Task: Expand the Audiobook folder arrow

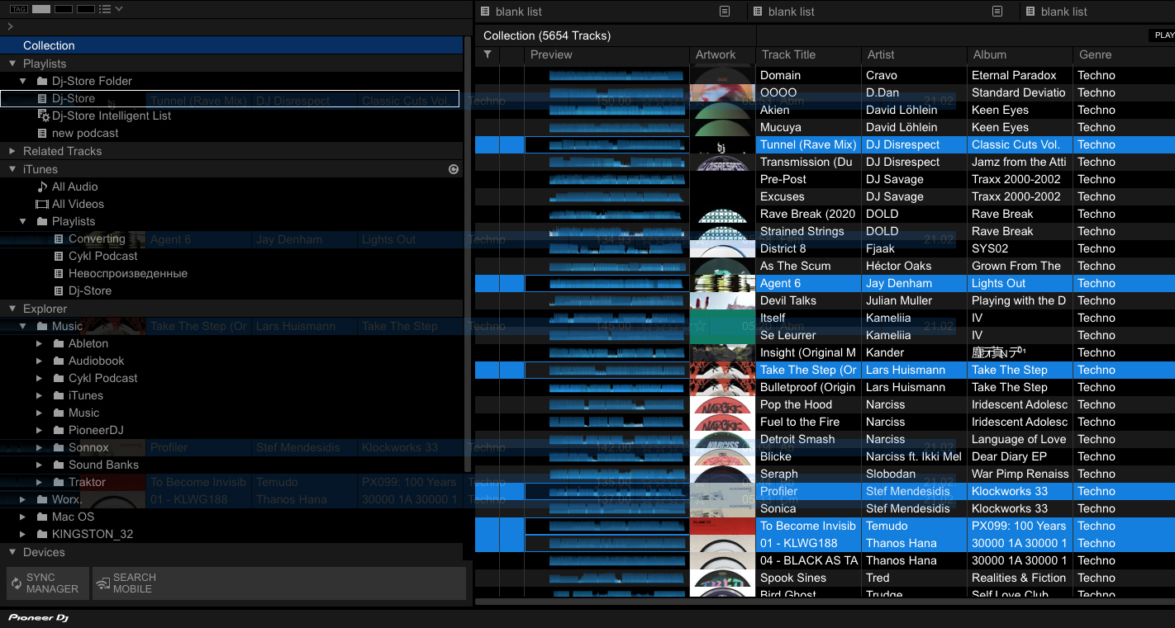Action: tap(39, 361)
